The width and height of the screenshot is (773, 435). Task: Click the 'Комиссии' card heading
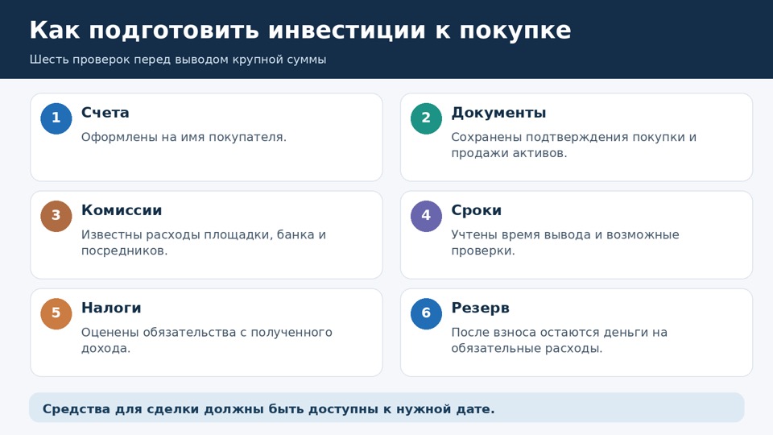[x=122, y=210]
